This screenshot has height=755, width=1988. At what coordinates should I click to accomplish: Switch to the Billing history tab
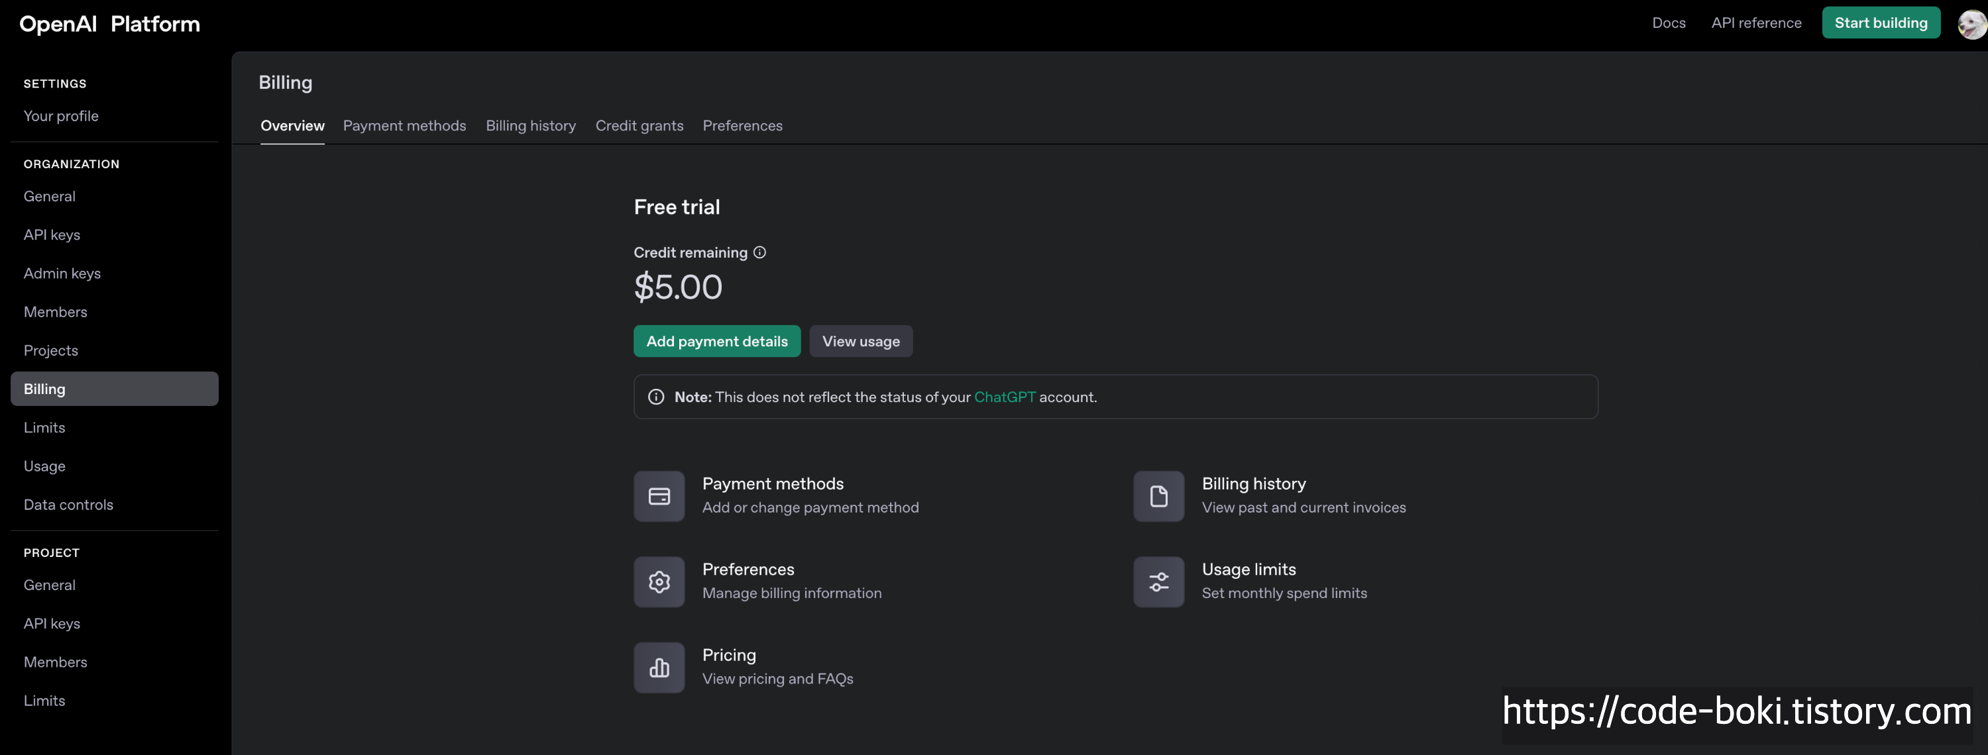(x=530, y=126)
